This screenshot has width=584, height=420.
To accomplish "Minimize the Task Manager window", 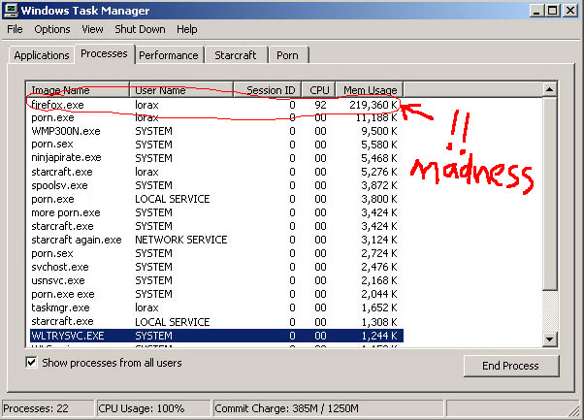I will [536, 11].
